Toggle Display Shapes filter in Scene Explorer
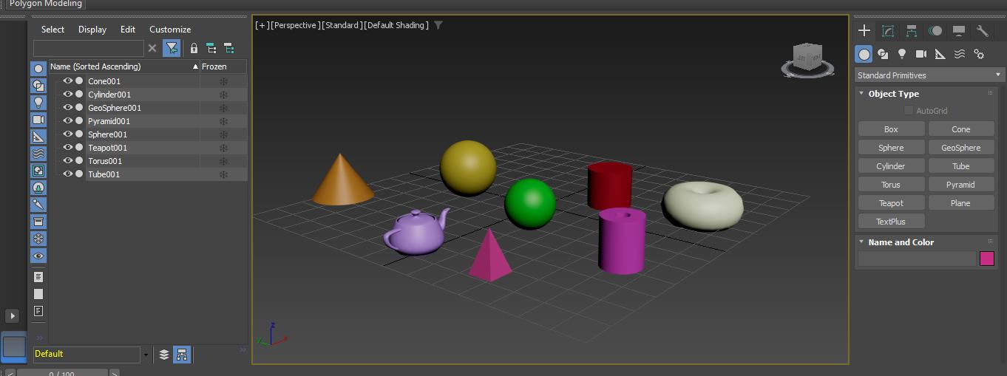This screenshot has width=1007, height=376. (38, 86)
